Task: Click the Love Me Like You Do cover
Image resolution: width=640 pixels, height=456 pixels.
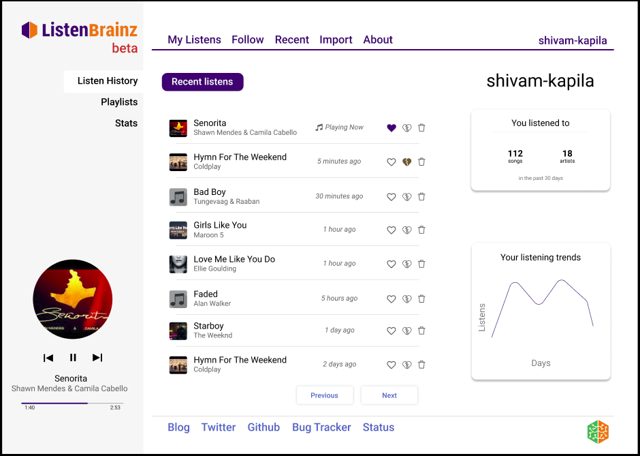Action: click(x=178, y=264)
